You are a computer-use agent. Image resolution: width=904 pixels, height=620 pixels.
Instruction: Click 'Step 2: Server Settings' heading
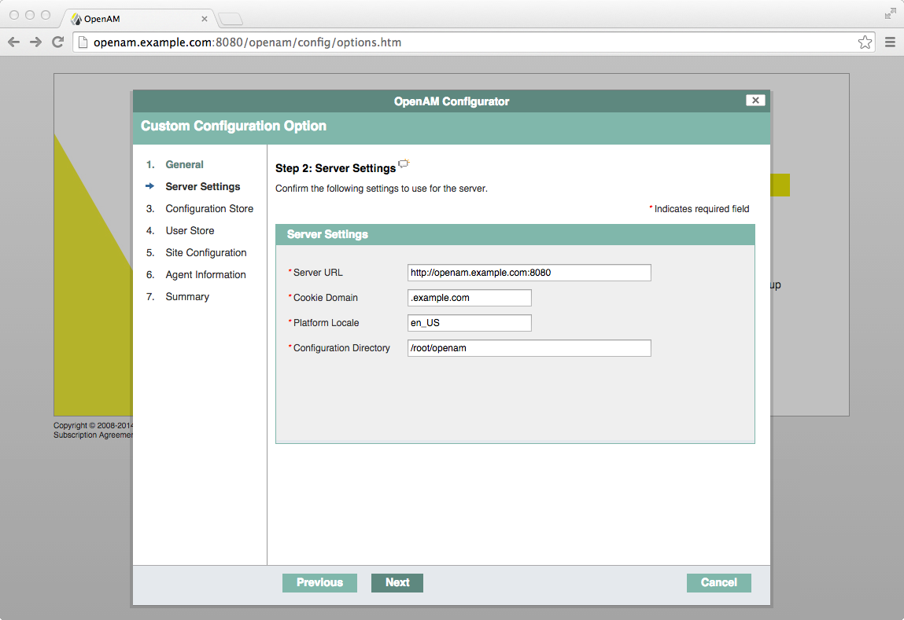(x=335, y=168)
